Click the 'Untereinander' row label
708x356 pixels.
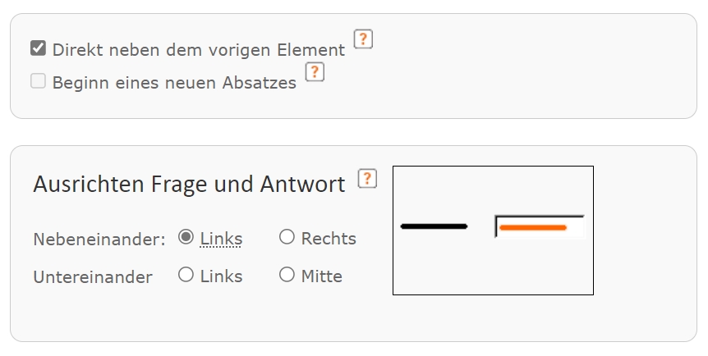(93, 277)
